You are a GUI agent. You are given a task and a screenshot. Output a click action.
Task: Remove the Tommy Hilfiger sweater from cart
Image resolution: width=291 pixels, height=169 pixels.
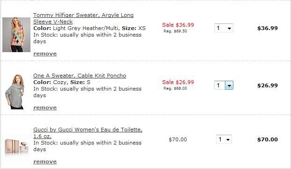point(45,54)
